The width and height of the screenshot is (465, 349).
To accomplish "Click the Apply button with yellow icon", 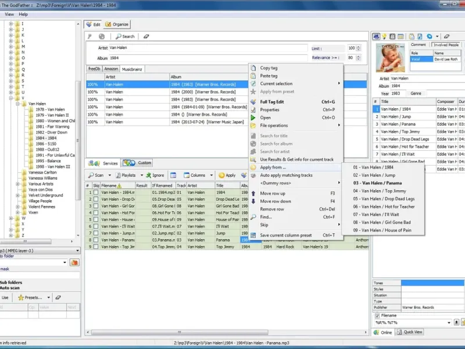I will (x=227, y=175).
